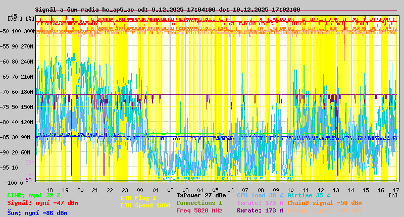The width and height of the screenshot is (404, 217).
Task: Click the Chain0 signal -50 dBm label
Action: (x=324, y=203)
